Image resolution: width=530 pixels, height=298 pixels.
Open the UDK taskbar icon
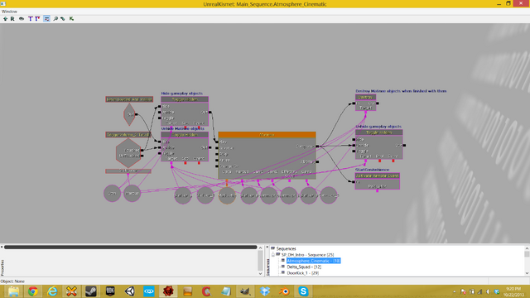110,291
